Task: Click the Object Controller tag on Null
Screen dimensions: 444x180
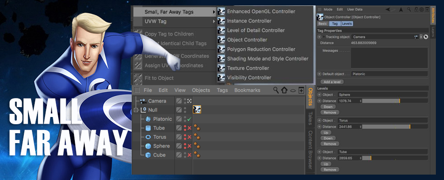Action: coord(197,110)
